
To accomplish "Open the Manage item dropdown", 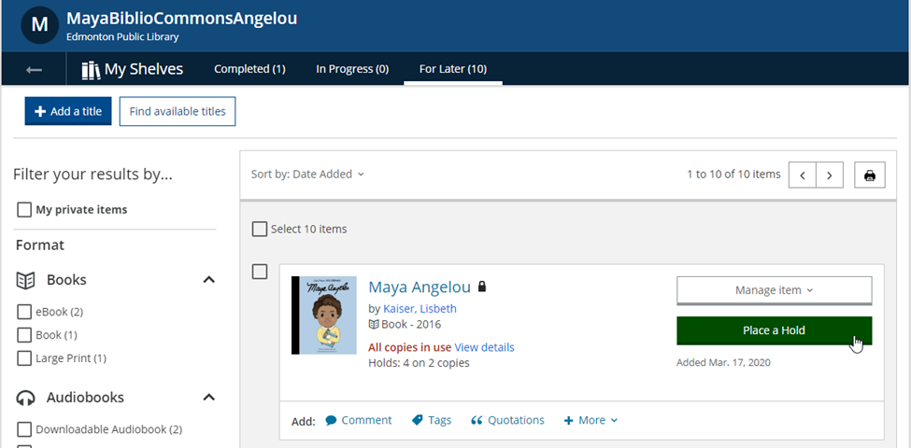I will point(774,290).
